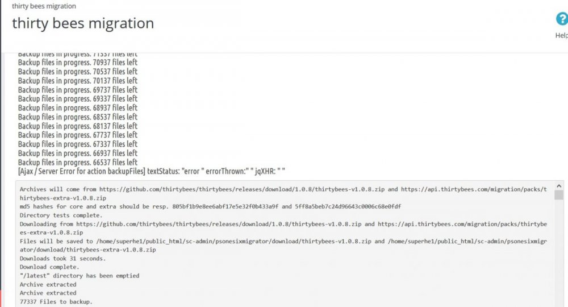
Task: Click the '/latest directory has been emptied' line
Action: (x=79, y=276)
